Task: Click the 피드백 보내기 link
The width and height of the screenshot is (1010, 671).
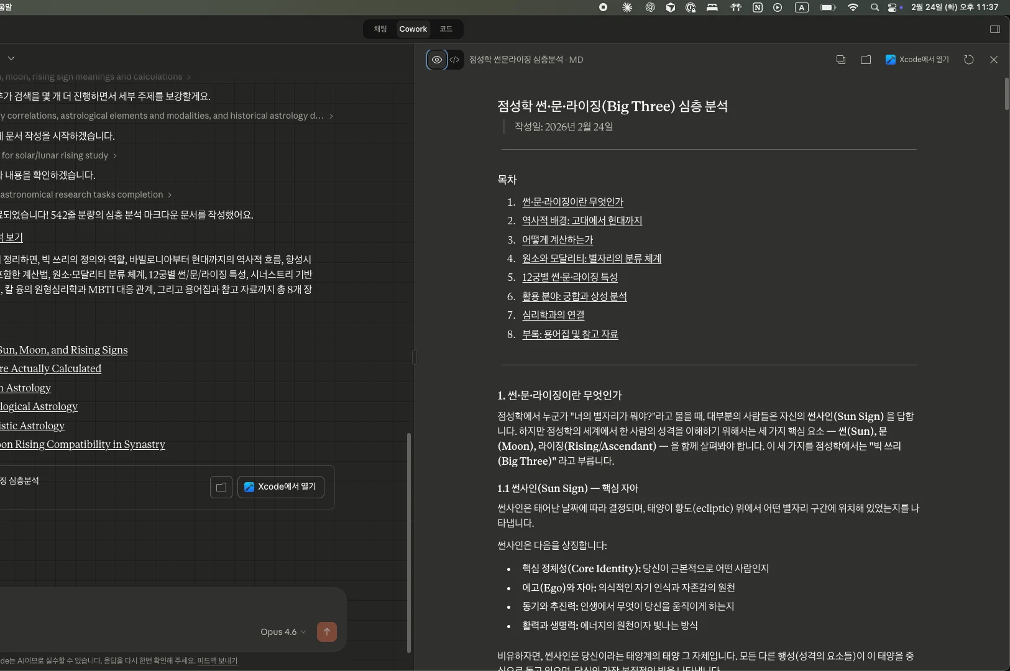Action: pyautogui.click(x=217, y=661)
